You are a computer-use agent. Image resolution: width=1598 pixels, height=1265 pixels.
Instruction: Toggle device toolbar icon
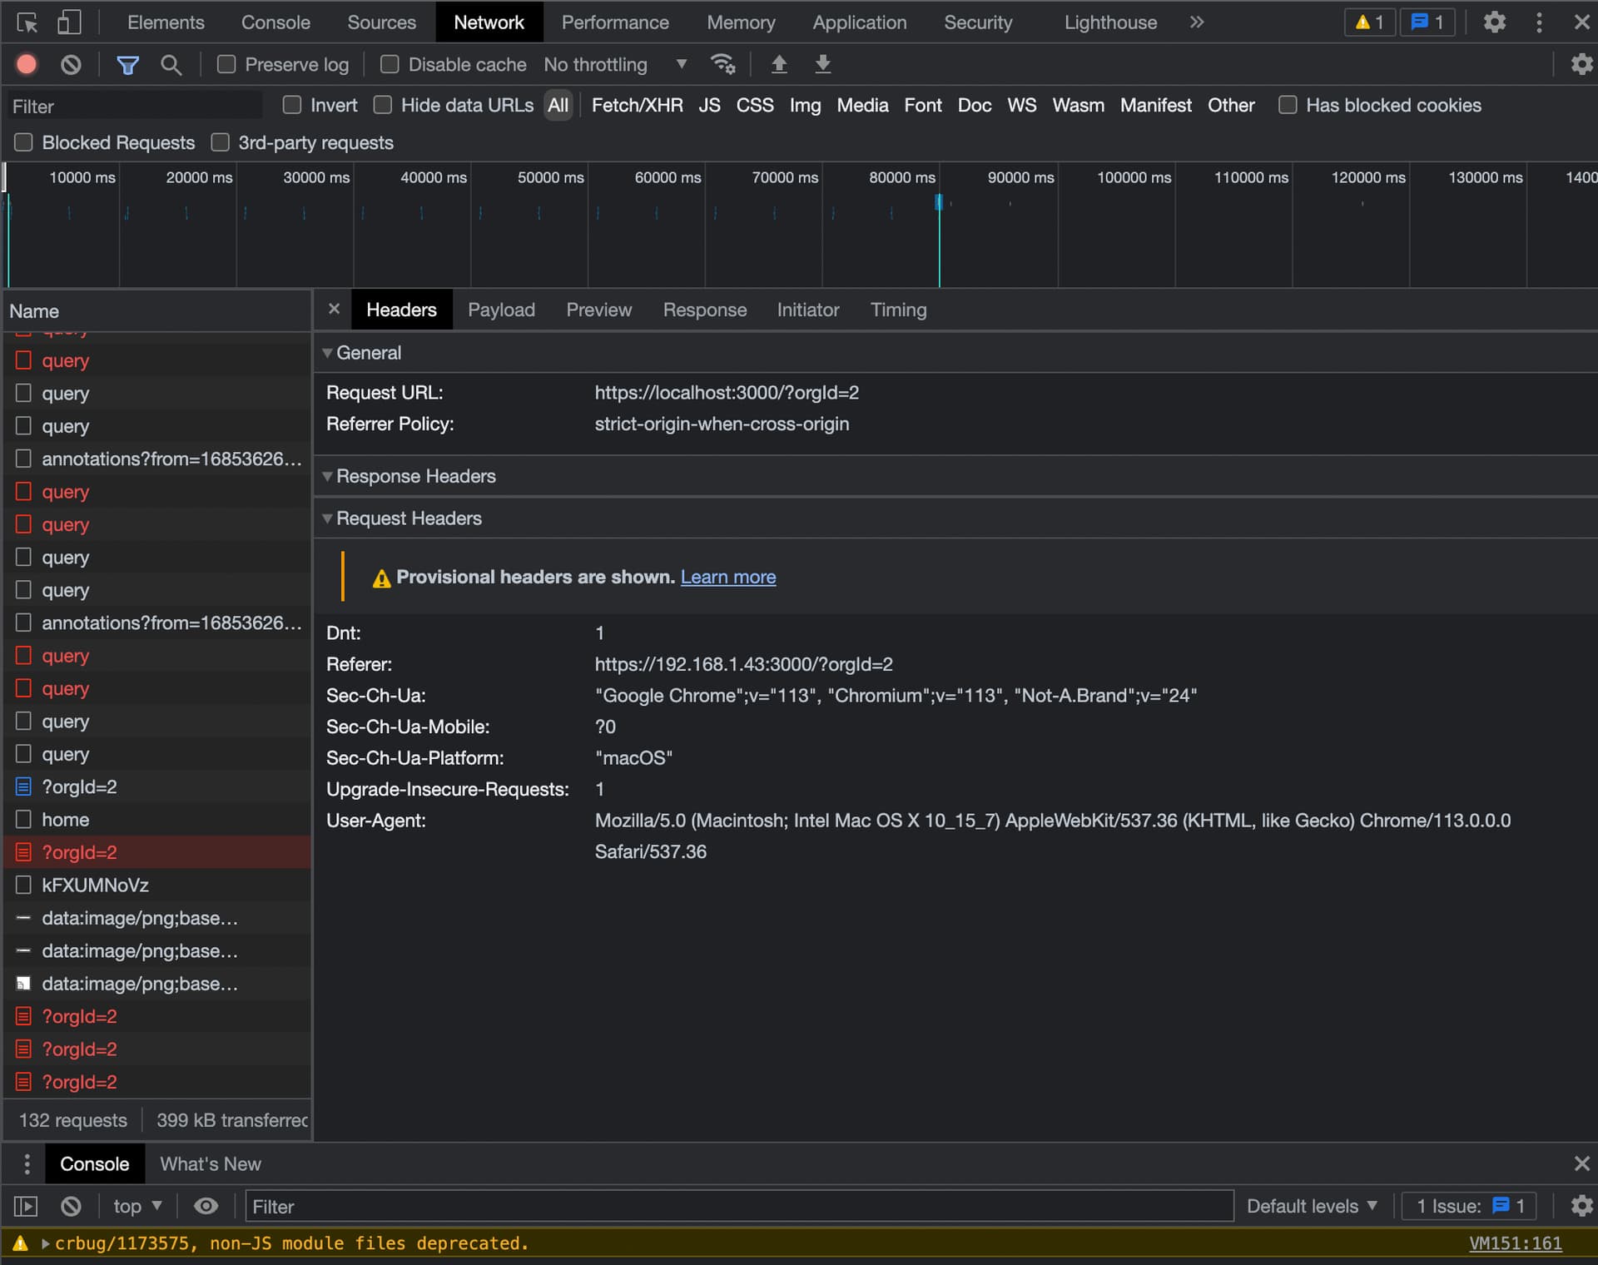click(x=69, y=22)
